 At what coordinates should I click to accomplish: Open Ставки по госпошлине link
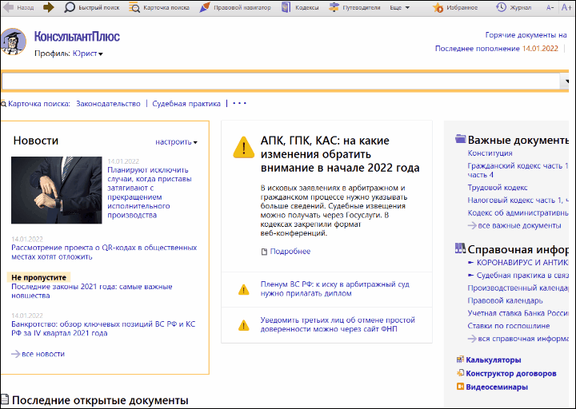coord(509,326)
